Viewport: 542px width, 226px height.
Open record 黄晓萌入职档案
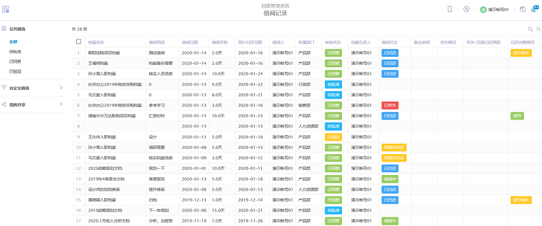(x=102, y=200)
